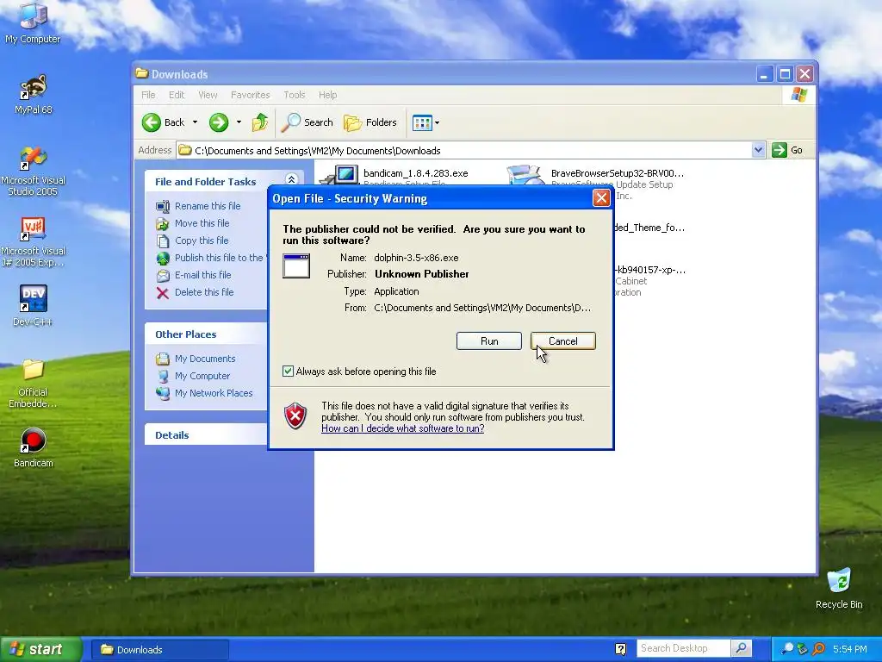Screen dimensions: 882x662
Task: Click Search Desktop input field
Action: pyautogui.click(x=683, y=648)
